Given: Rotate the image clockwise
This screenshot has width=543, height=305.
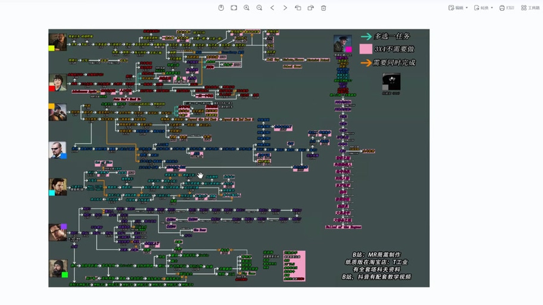Looking at the screenshot, I should pos(311,8).
